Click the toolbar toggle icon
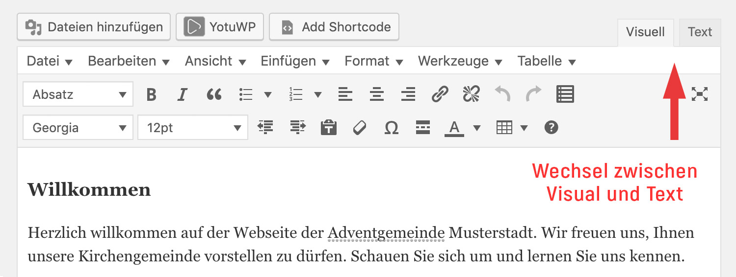This screenshot has width=736, height=277. click(565, 94)
